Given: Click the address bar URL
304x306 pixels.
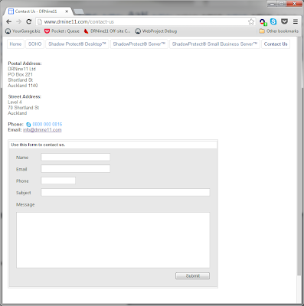Looking at the screenshot, I should [x=79, y=22].
